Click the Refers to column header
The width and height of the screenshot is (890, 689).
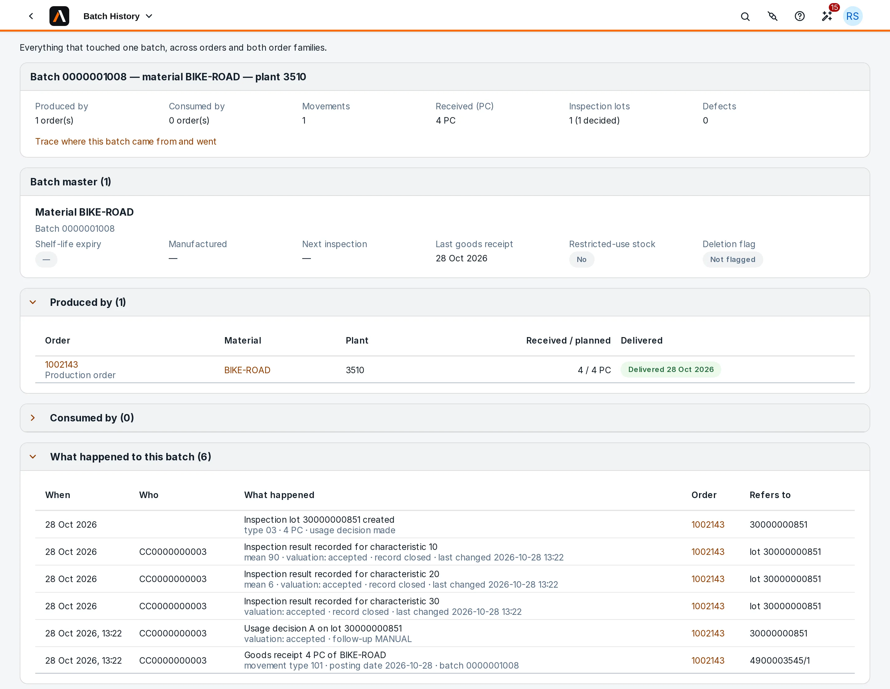(770, 495)
